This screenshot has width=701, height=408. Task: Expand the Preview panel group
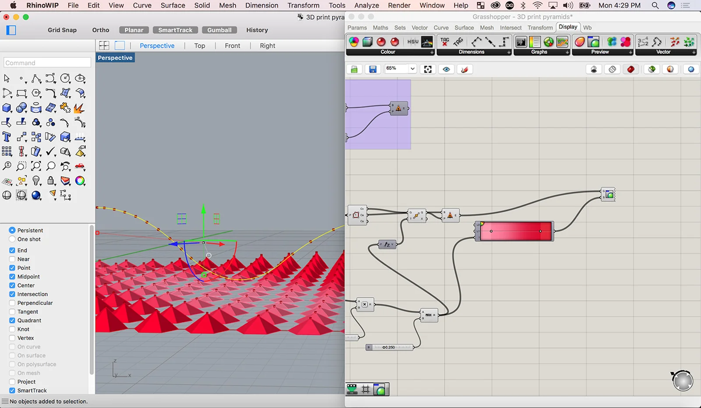click(x=630, y=52)
